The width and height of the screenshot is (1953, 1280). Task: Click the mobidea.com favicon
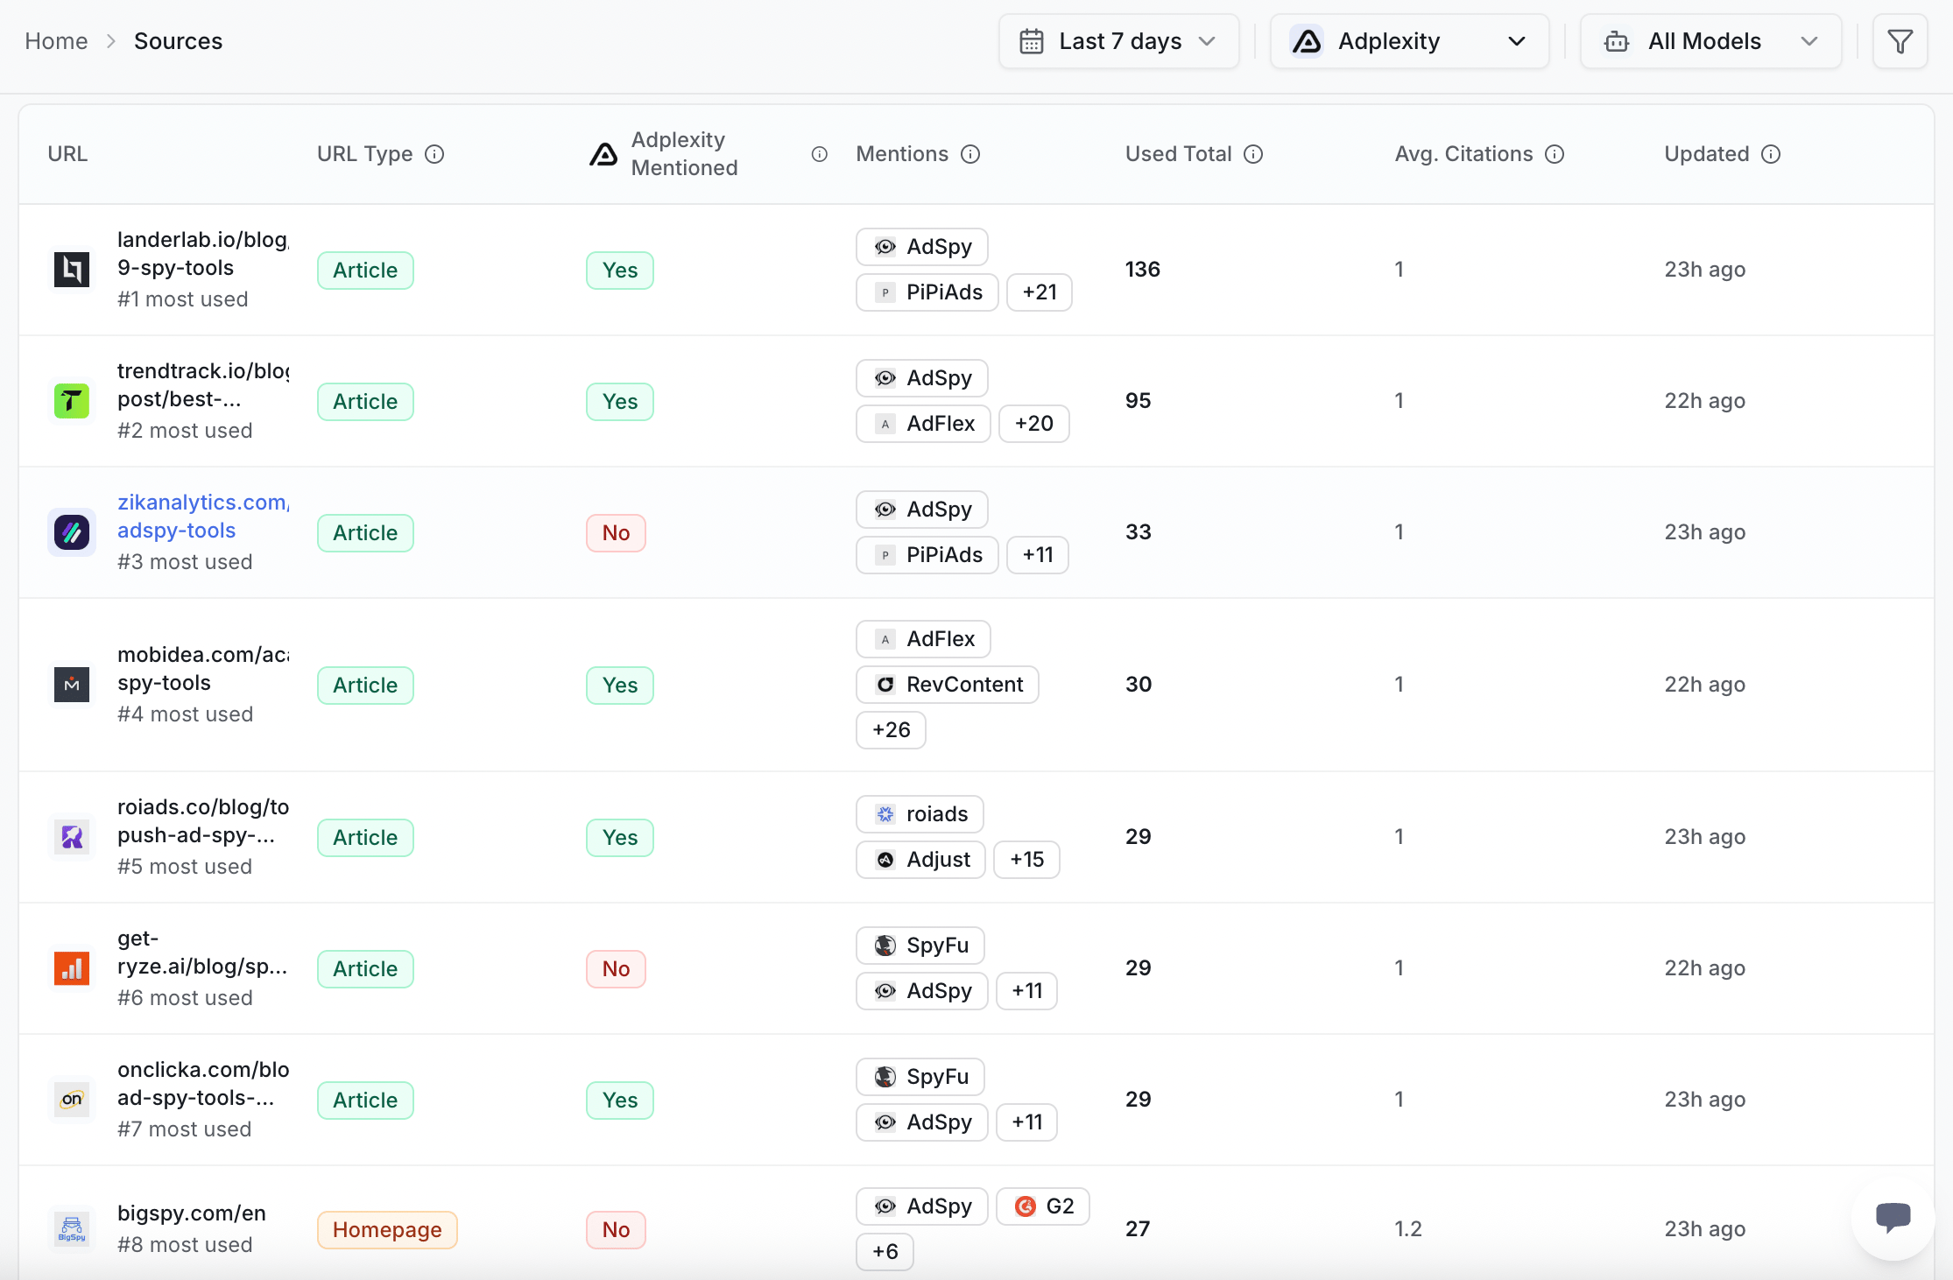coord(72,685)
